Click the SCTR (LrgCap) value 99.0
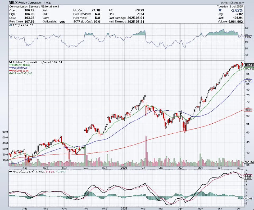The height and width of the screenshot is (210, 254). click(97, 21)
